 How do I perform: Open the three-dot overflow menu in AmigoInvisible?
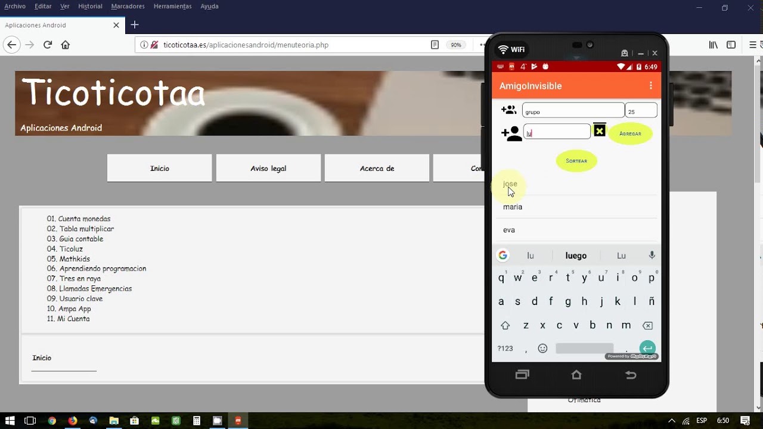650,86
